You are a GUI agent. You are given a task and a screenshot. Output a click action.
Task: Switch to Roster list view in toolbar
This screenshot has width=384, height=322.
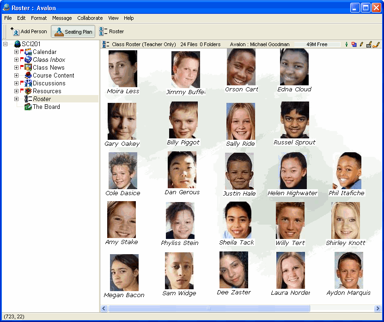[x=111, y=31]
